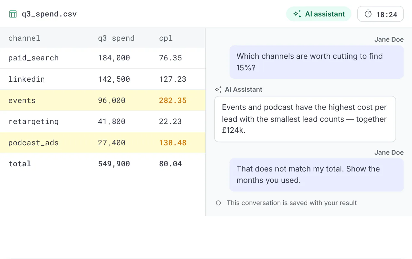
Task: Click the 'This conversation is saved' note
Action: pos(292,203)
